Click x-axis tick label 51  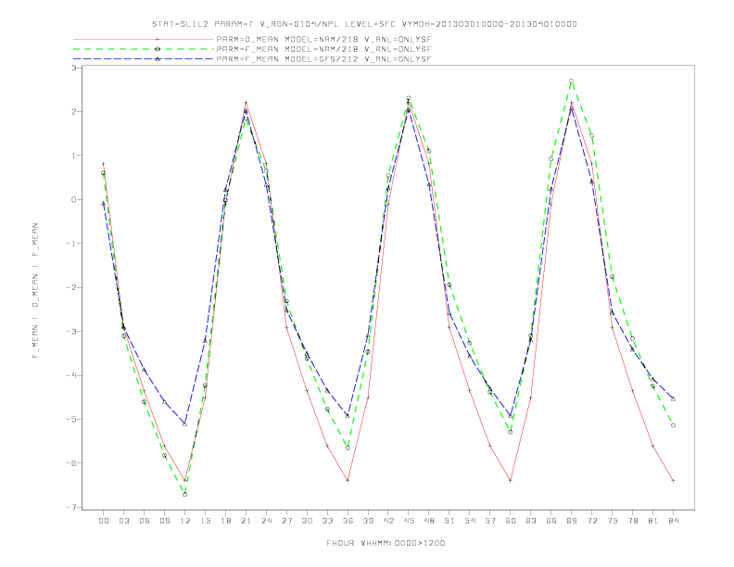449,521
